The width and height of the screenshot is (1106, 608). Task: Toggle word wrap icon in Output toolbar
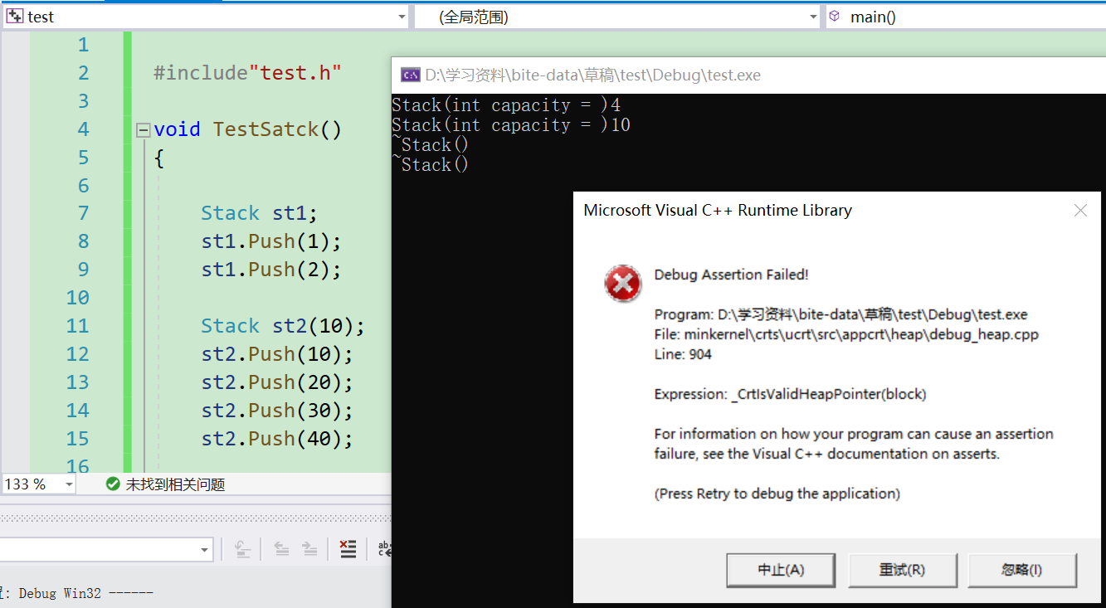pyautogui.click(x=383, y=549)
